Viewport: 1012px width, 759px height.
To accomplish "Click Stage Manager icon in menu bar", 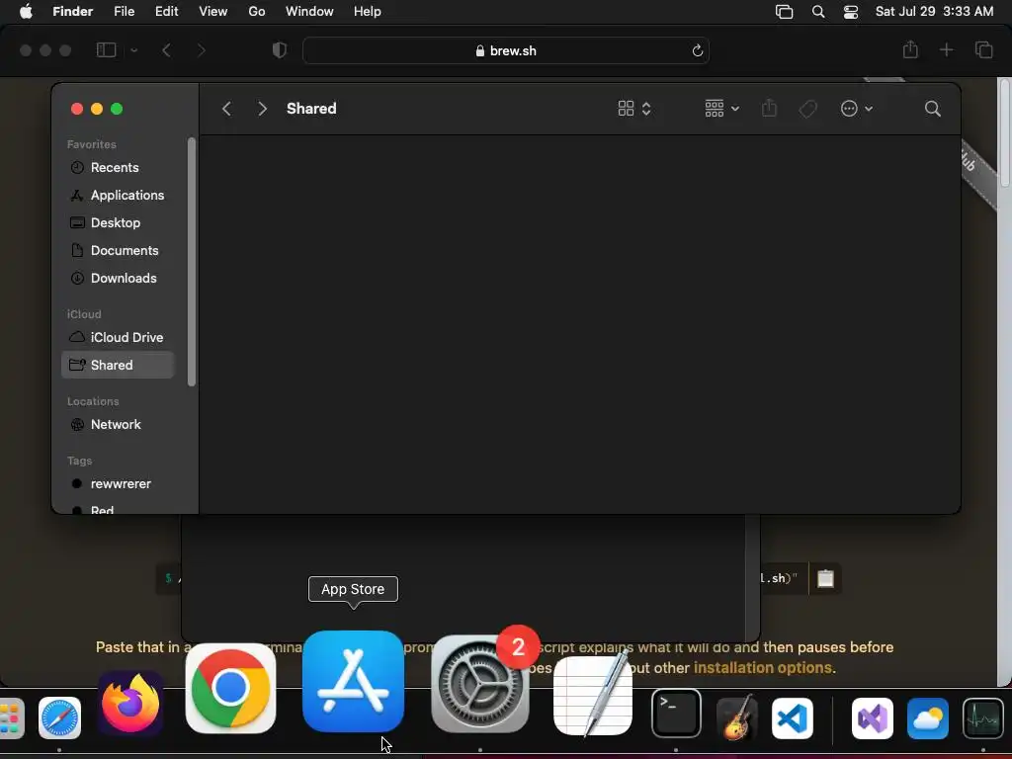I will coord(784,12).
